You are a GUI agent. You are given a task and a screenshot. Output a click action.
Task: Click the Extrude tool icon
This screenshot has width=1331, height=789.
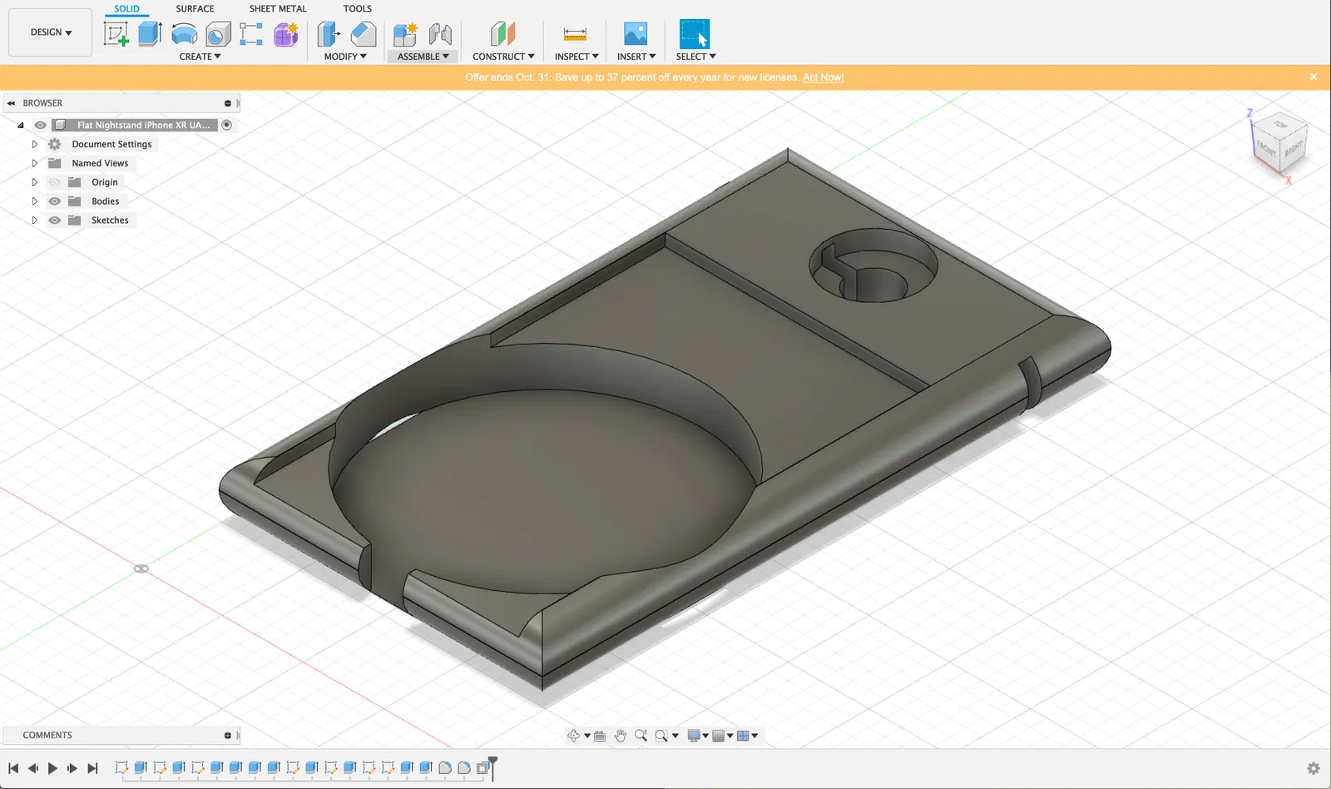click(x=150, y=34)
